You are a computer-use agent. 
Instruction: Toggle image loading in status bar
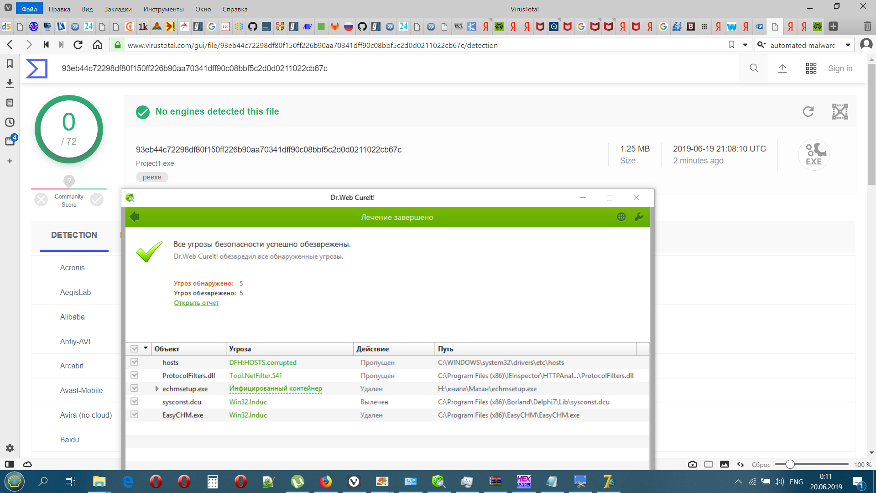pos(724,464)
